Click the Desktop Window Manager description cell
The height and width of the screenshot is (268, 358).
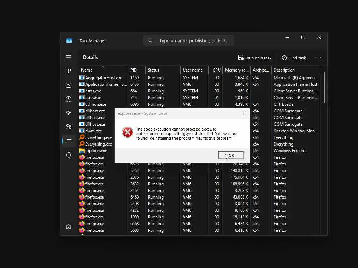[296, 131]
